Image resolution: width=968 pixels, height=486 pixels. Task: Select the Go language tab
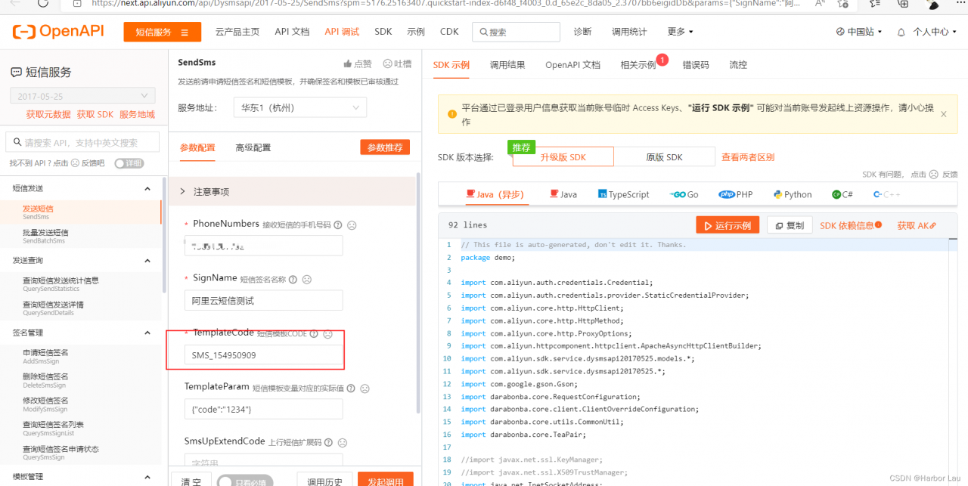[x=684, y=194]
